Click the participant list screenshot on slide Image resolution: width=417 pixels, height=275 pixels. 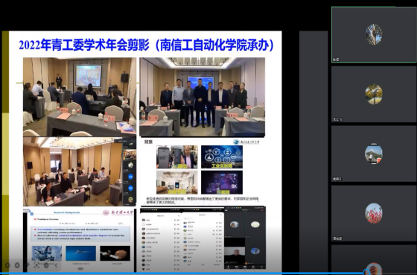(x=203, y=238)
